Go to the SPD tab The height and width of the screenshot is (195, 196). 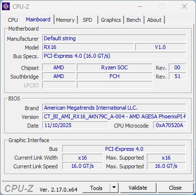[88, 20]
